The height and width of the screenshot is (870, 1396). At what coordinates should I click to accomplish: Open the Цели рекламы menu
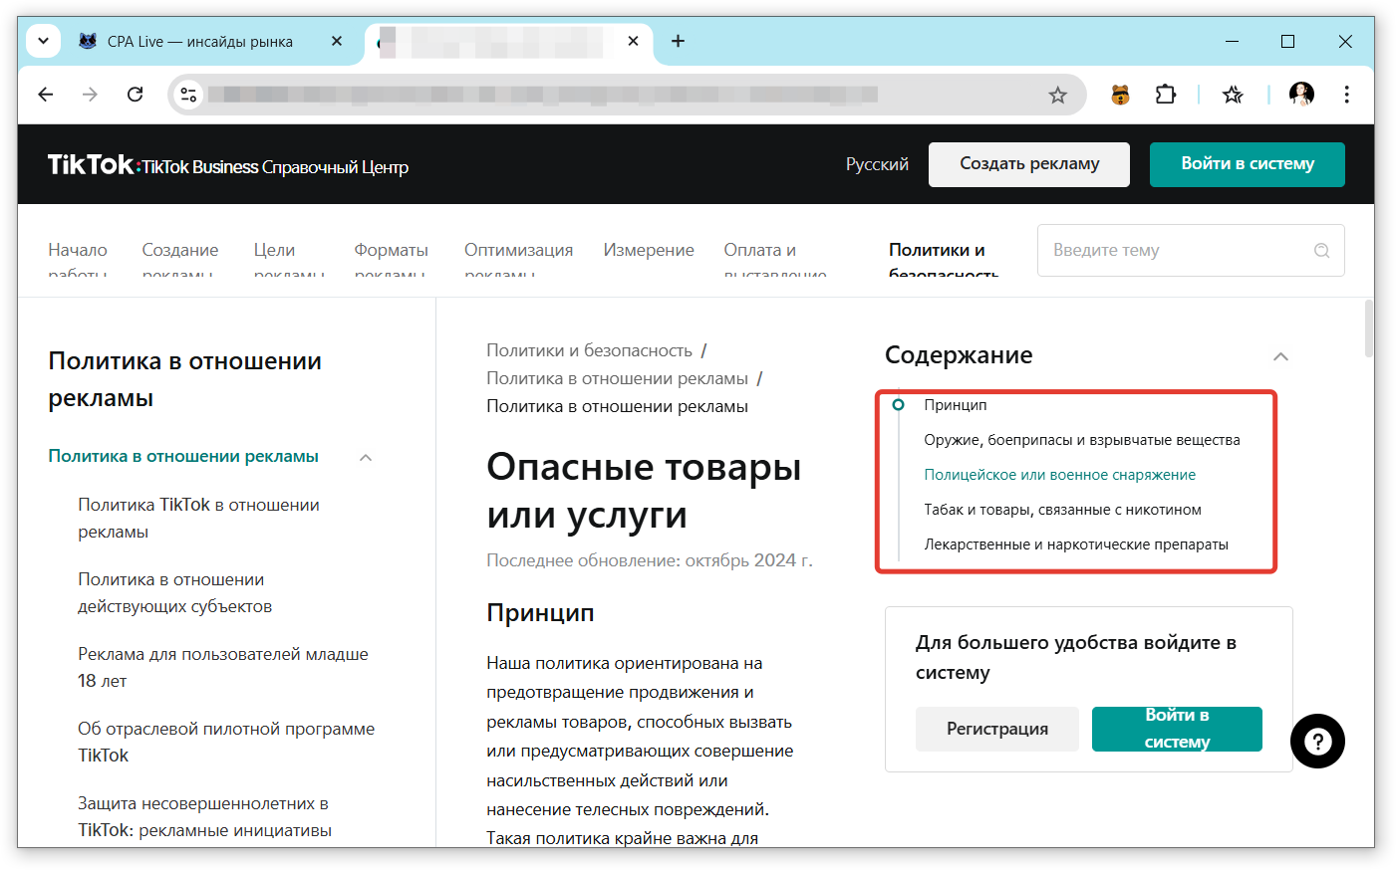pyautogui.click(x=289, y=261)
